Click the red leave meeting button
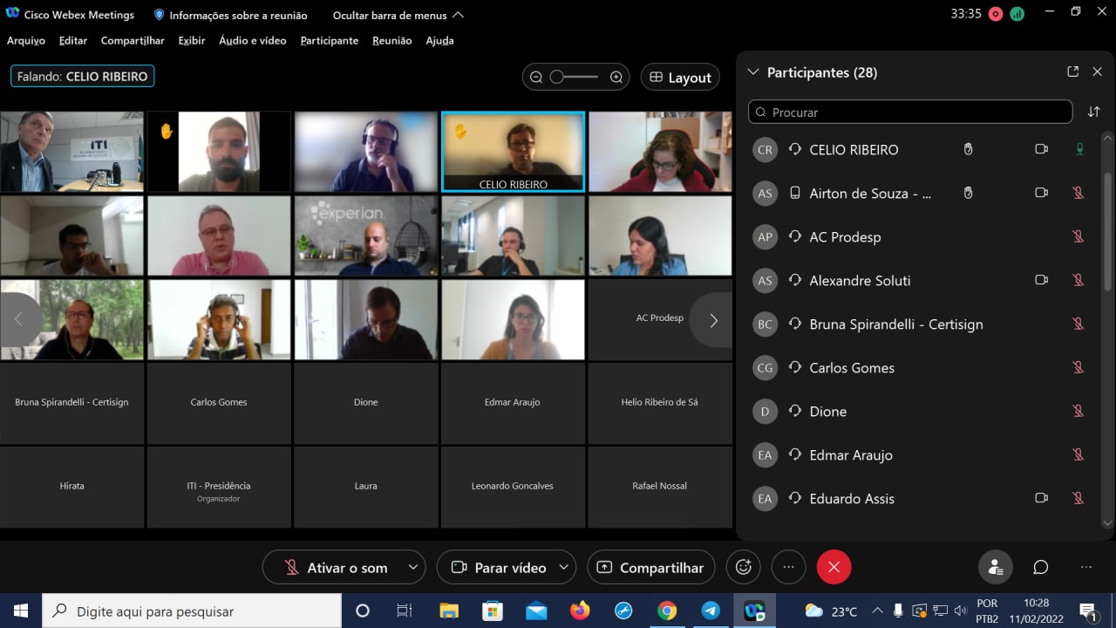This screenshot has height=628, width=1116. click(x=834, y=567)
